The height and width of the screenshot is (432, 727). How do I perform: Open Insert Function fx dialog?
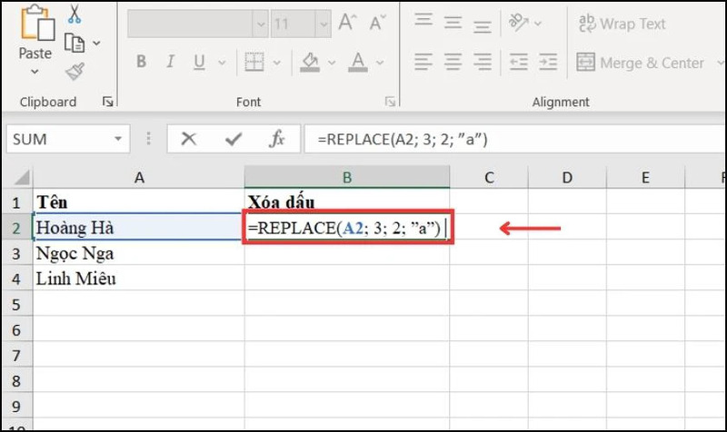(278, 139)
